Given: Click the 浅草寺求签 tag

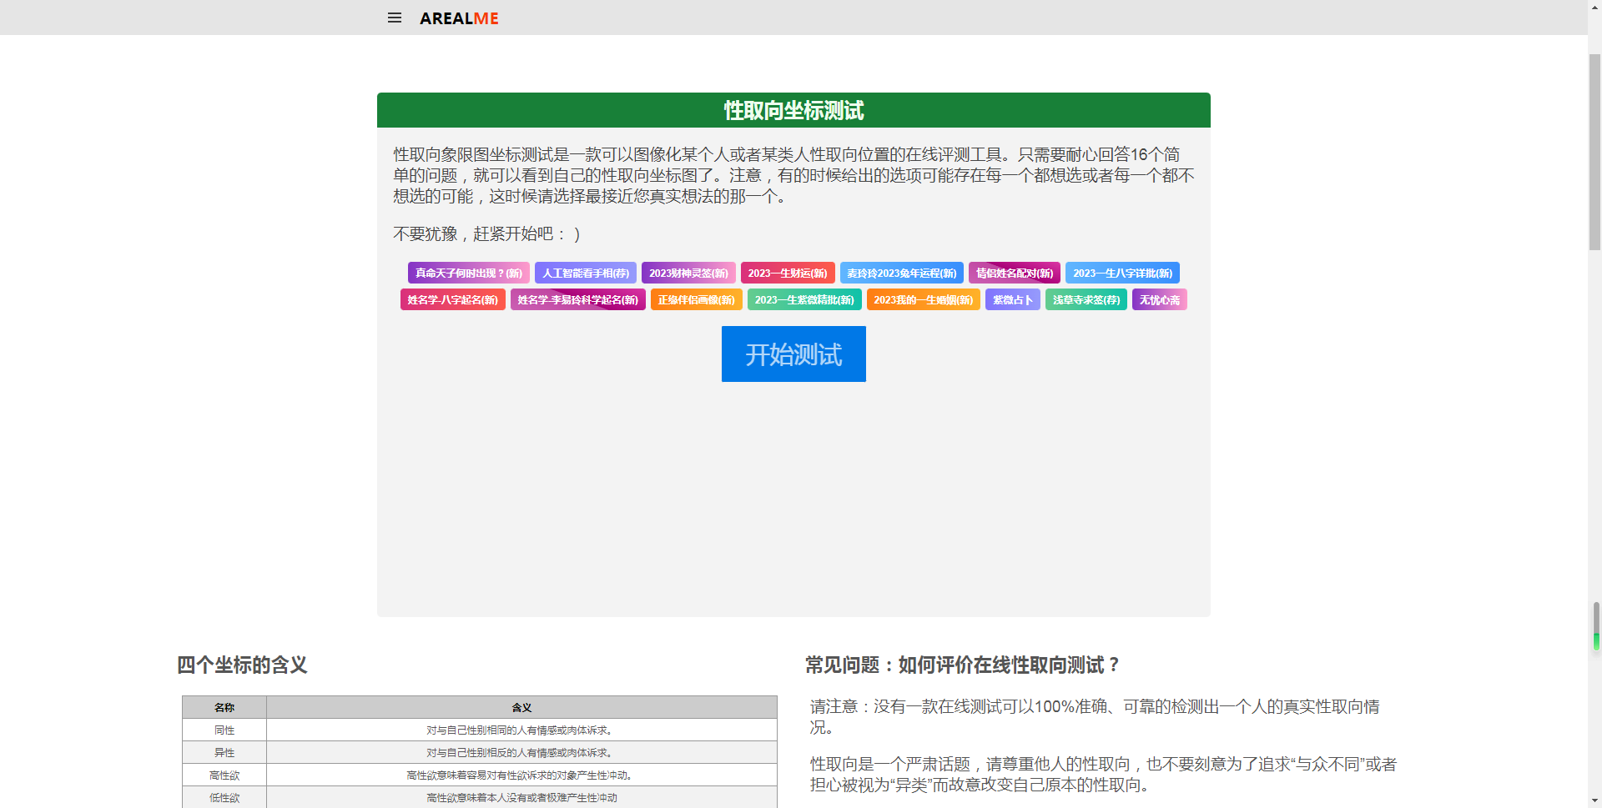Looking at the screenshot, I should pos(1086,300).
